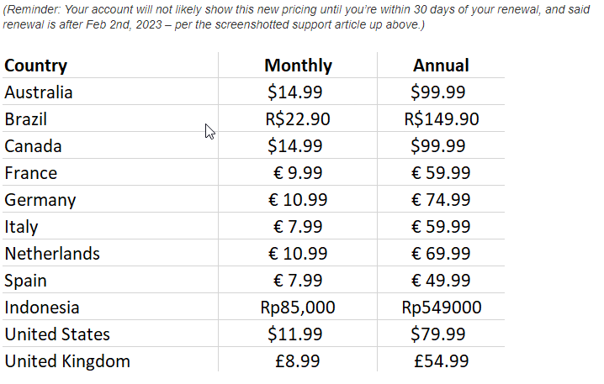The width and height of the screenshot is (604, 384).
Task: Click the United States annual price $79.99
Action: coord(437,334)
